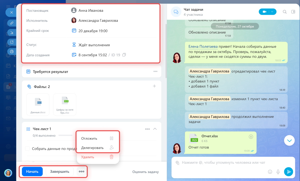Open the video call dropdown arrow
The width and height of the screenshot is (300, 181).
[x=272, y=11]
